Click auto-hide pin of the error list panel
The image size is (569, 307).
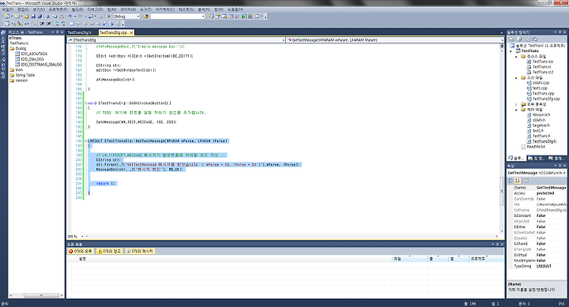(x=497, y=245)
